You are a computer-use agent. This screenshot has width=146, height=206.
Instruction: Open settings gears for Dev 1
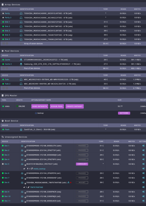coord(143,146)
